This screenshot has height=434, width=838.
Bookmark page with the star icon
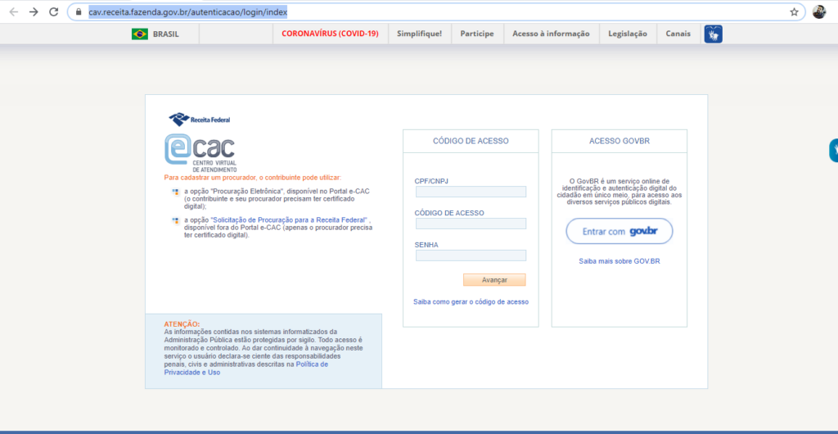point(794,11)
